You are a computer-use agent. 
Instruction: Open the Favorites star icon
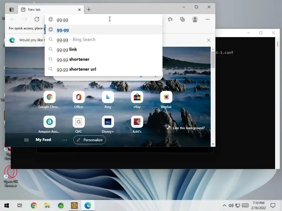click(x=170, y=19)
